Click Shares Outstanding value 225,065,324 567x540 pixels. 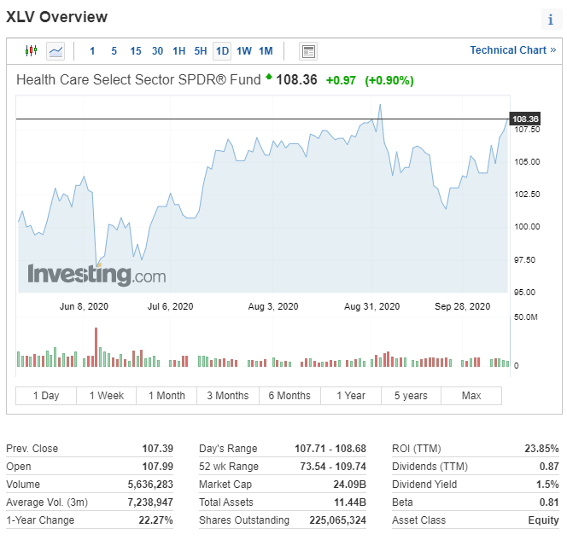(338, 520)
